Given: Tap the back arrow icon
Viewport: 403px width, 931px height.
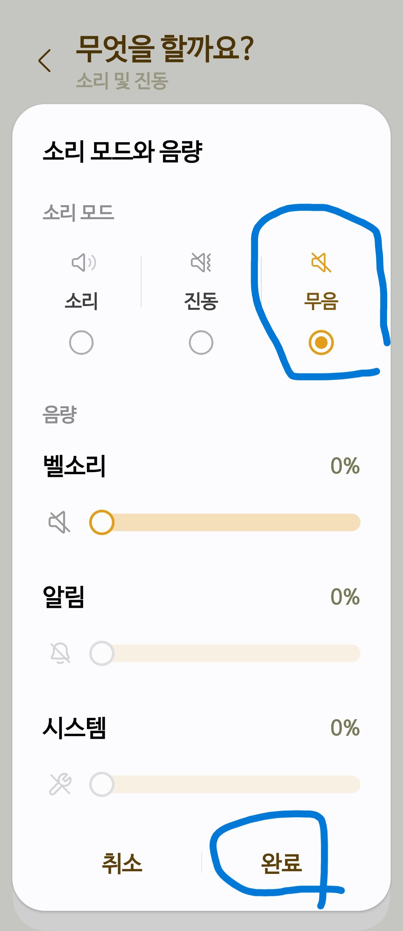Looking at the screenshot, I should coord(45,60).
